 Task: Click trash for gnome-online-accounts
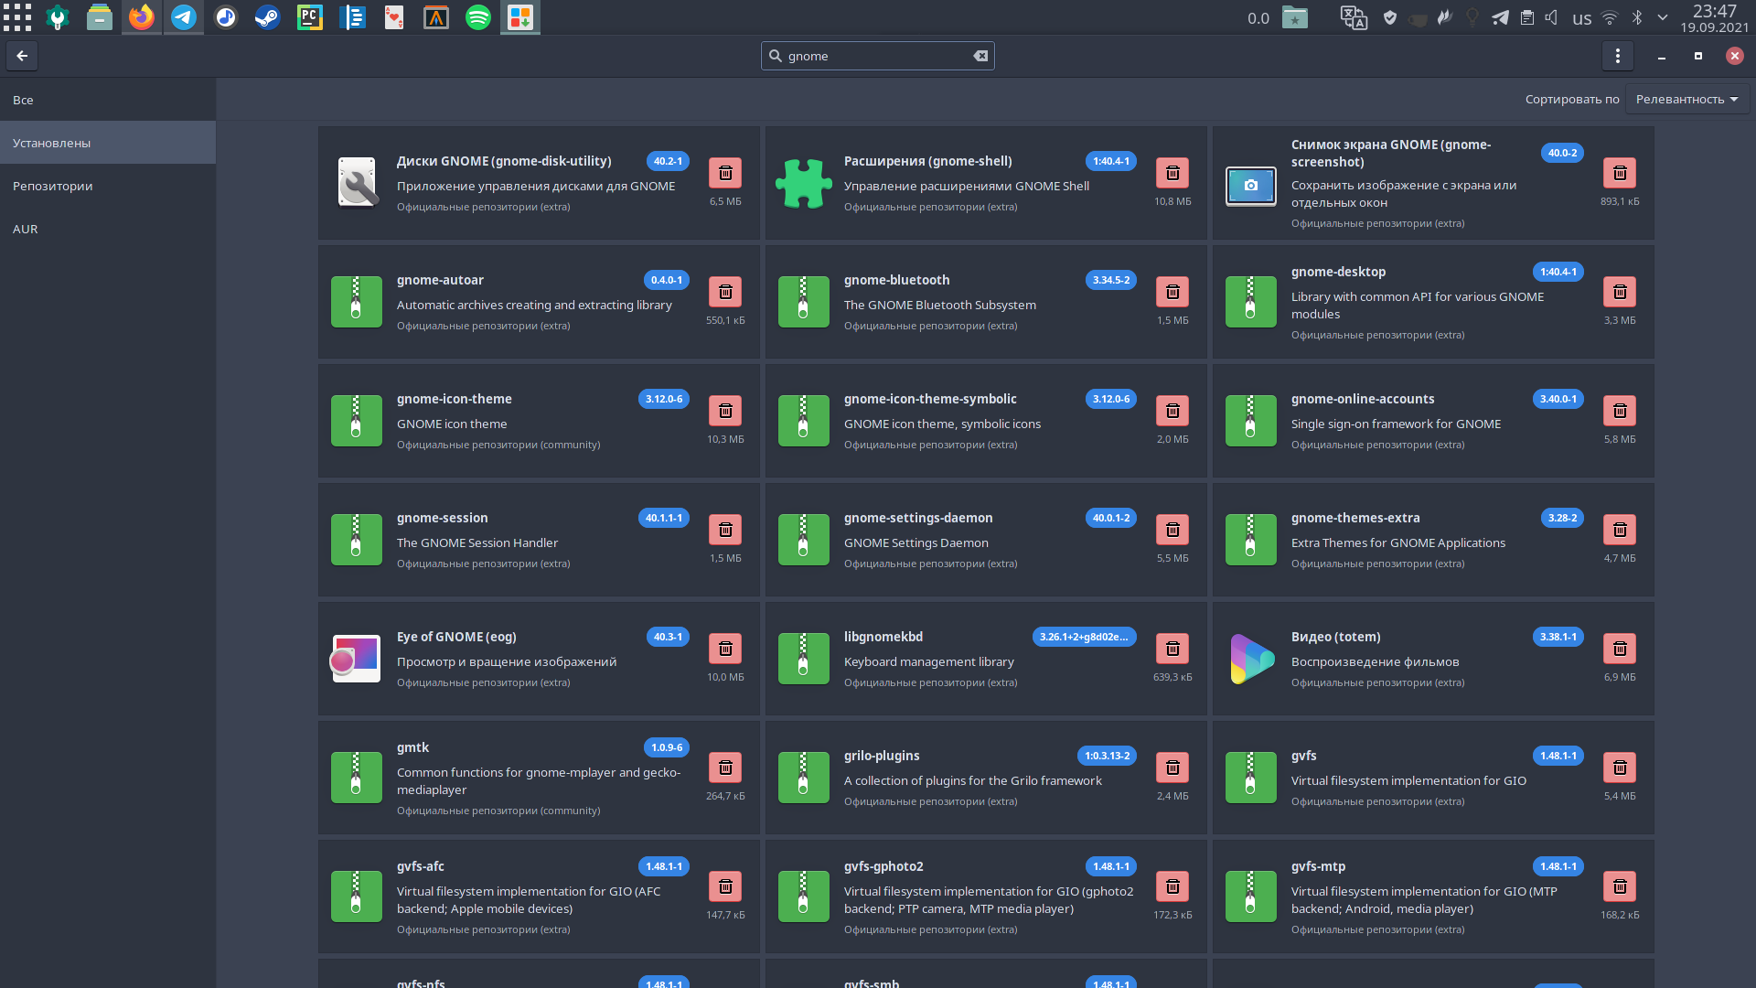[x=1620, y=411]
